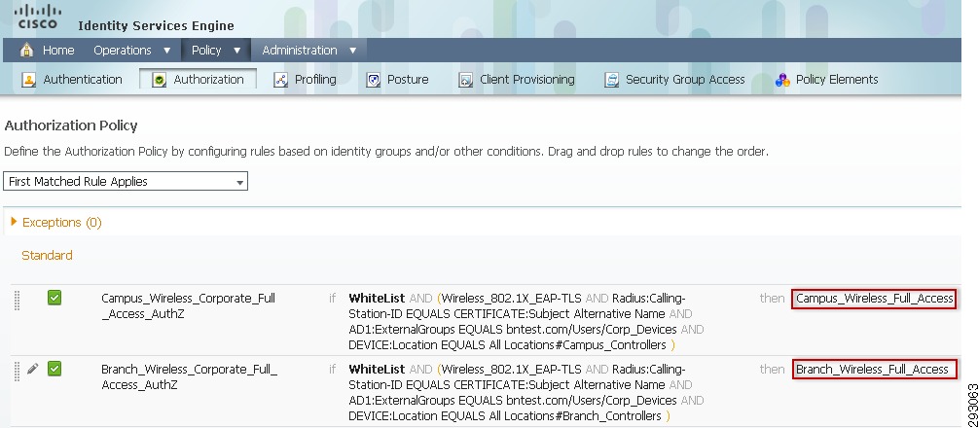Image resolution: width=978 pixels, height=428 pixels.
Task: Toggle status checkbox of Campus_Wireless rule
Action: click(x=54, y=299)
